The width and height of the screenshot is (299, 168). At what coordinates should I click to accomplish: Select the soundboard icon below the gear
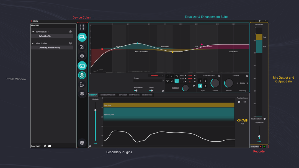tap(82, 66)
